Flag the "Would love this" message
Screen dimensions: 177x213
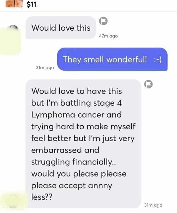pos(103,21)
